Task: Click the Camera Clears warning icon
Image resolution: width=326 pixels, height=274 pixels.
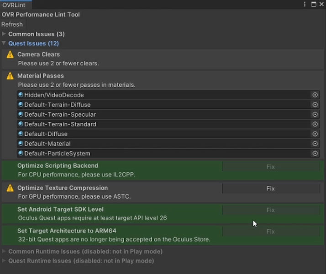Action: (10, 55)
